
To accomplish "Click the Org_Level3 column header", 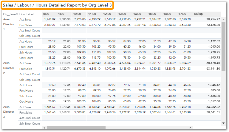I will click(10, 14).
